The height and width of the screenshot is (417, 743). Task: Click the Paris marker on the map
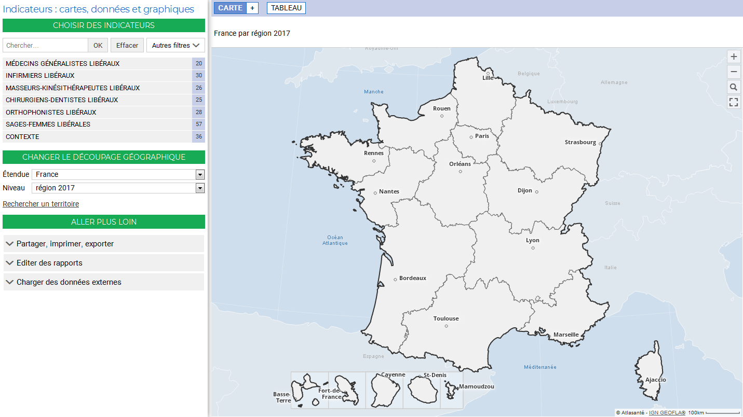(x=471, y=137)
